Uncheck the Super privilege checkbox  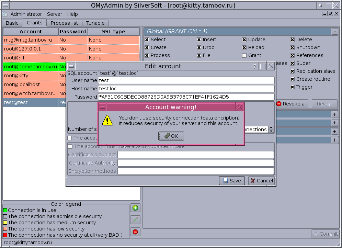click(x=292, y=63)
